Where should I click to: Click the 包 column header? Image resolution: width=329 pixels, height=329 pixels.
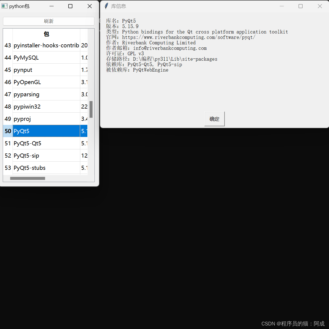click(x=46, y=34)
